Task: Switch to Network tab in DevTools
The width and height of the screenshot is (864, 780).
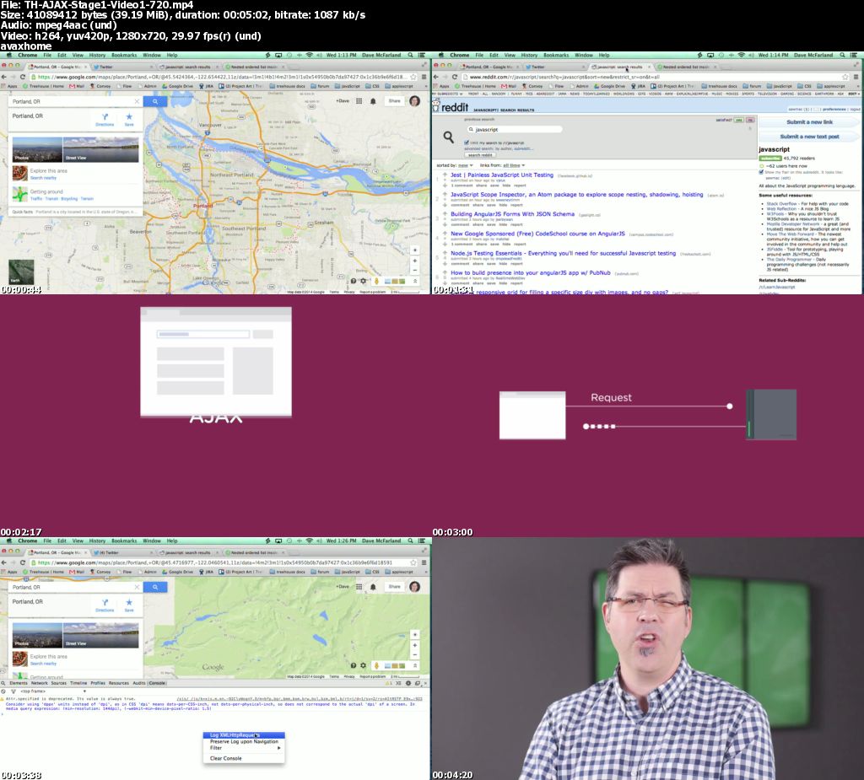Action: click(39, 683)
